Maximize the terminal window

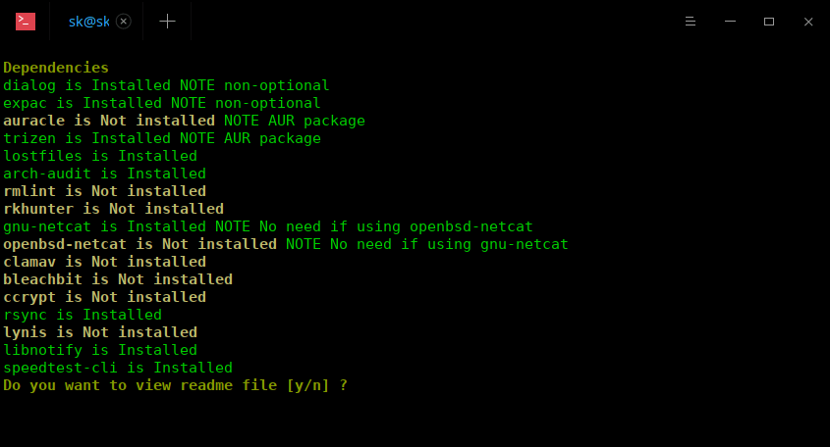769,22
